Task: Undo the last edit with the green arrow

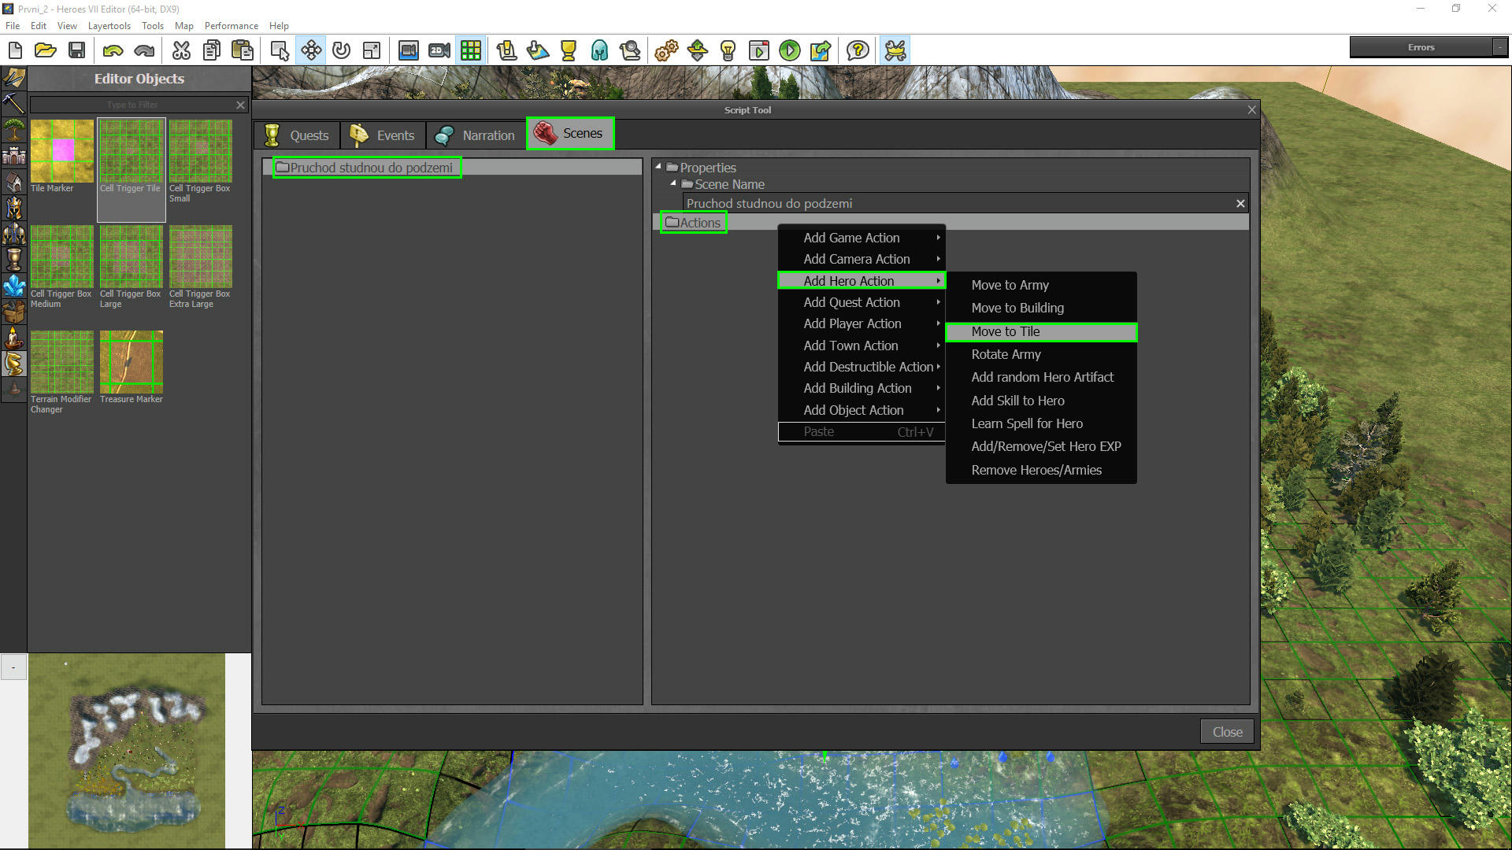Action: click(x=113, y=50)
